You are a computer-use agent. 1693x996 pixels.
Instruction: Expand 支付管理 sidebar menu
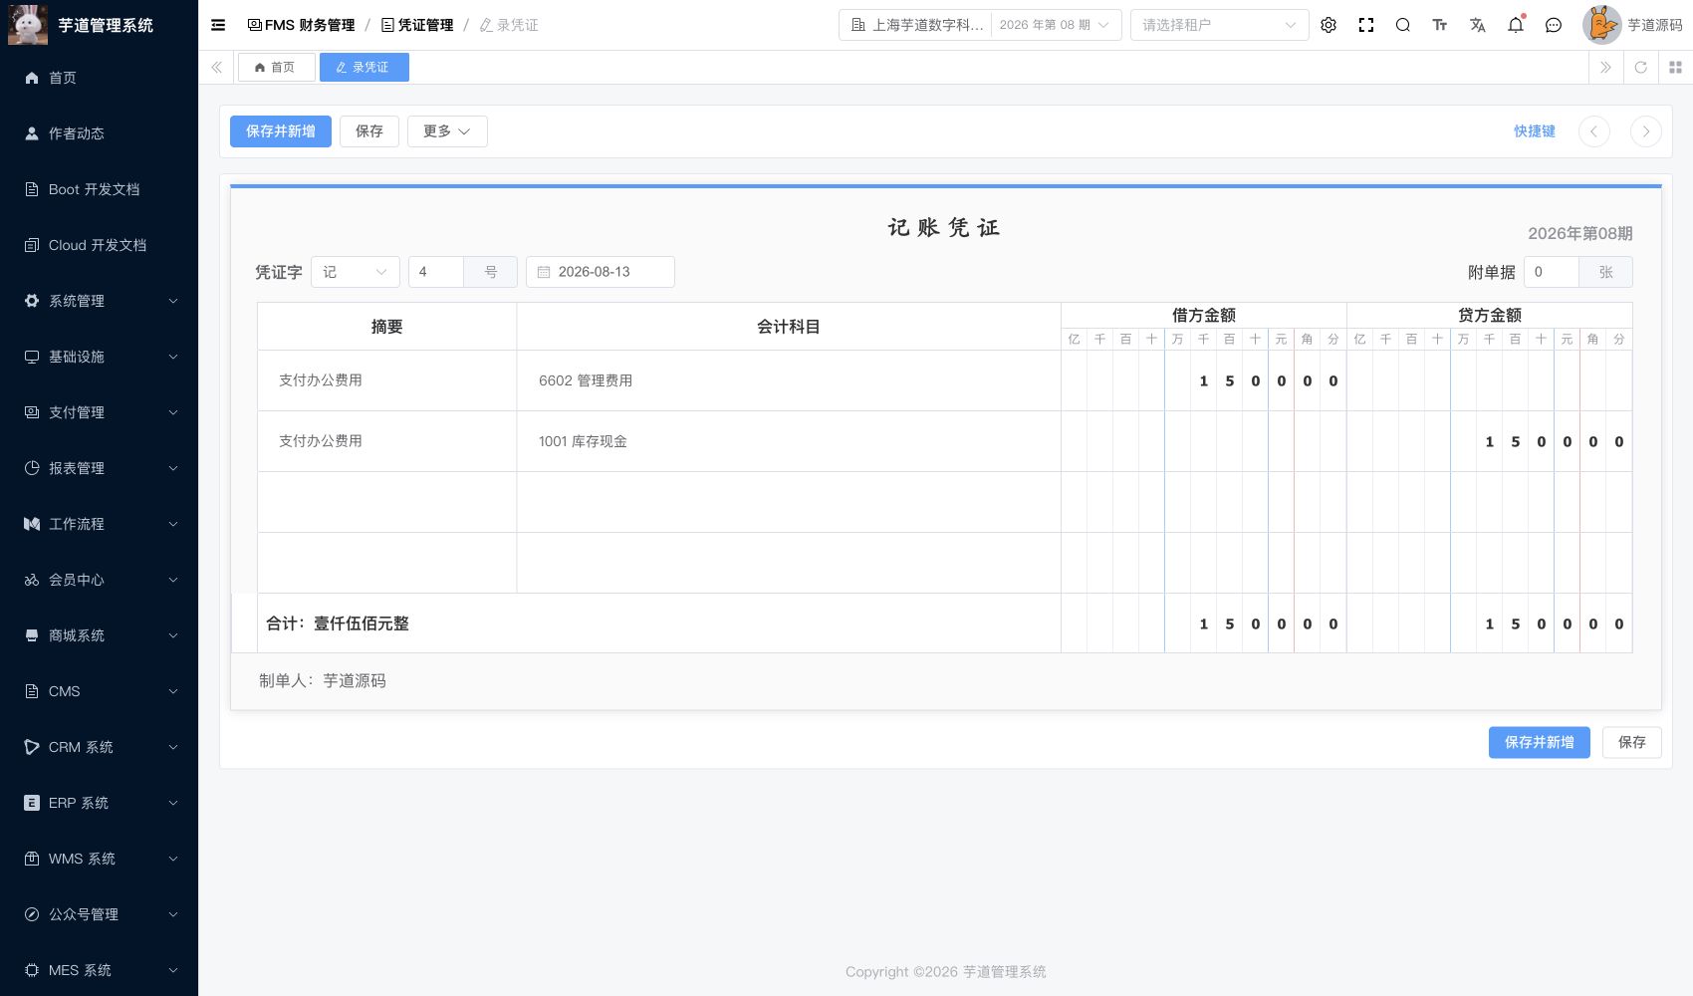(x=100, y=412)
